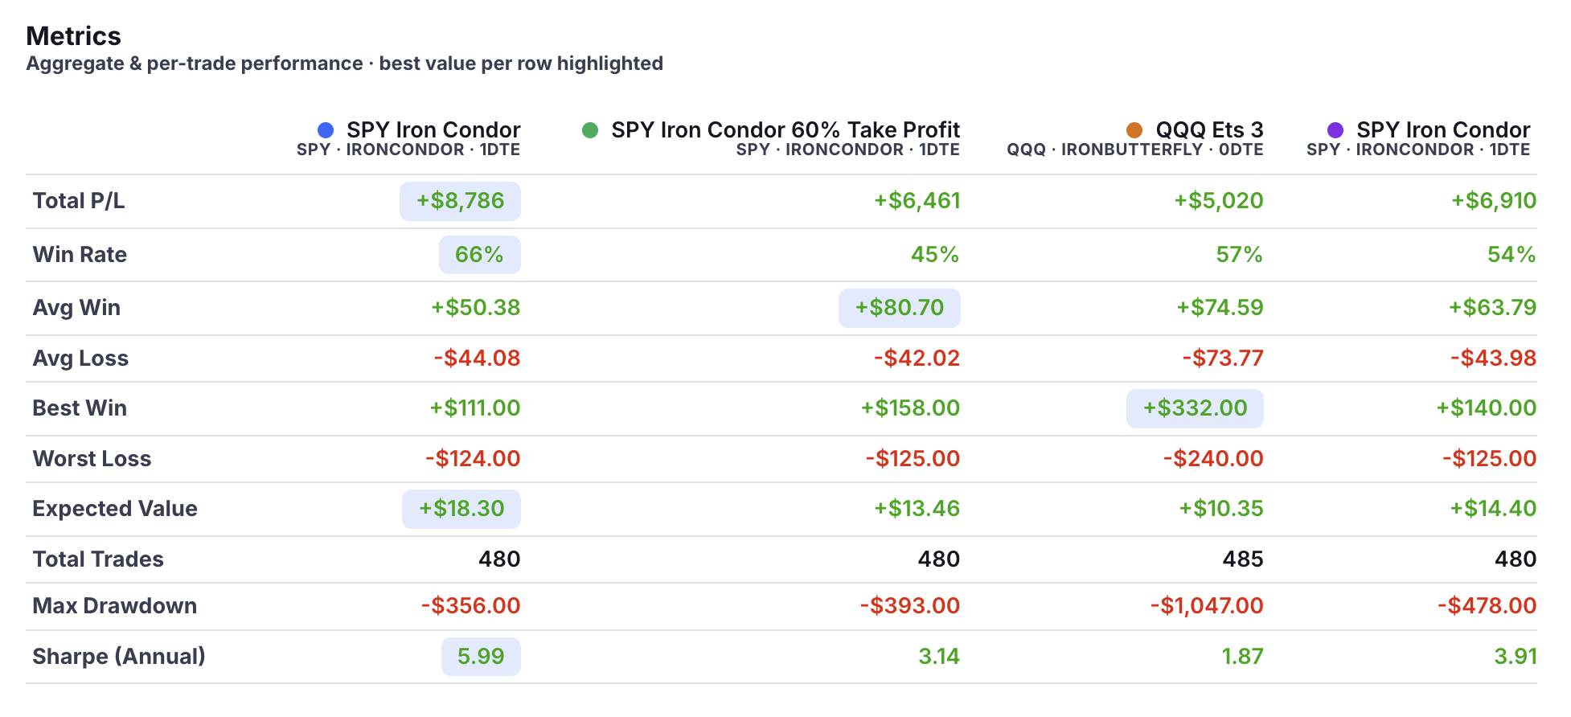Click the highlighted 5.99 Sharpe ratio
The width and height of the screenshot is (1571, 717).
(481, 657)
